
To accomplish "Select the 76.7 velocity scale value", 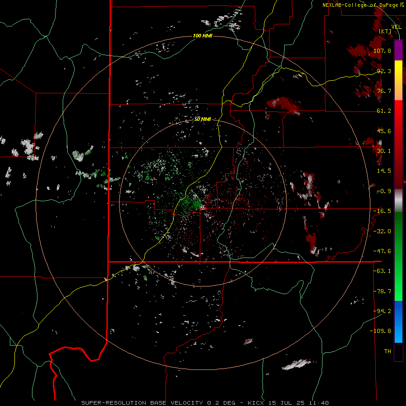I will tap(384, 91).
